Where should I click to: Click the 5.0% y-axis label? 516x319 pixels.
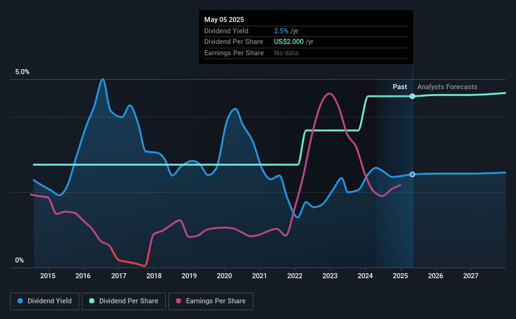[x=22, y=72]
